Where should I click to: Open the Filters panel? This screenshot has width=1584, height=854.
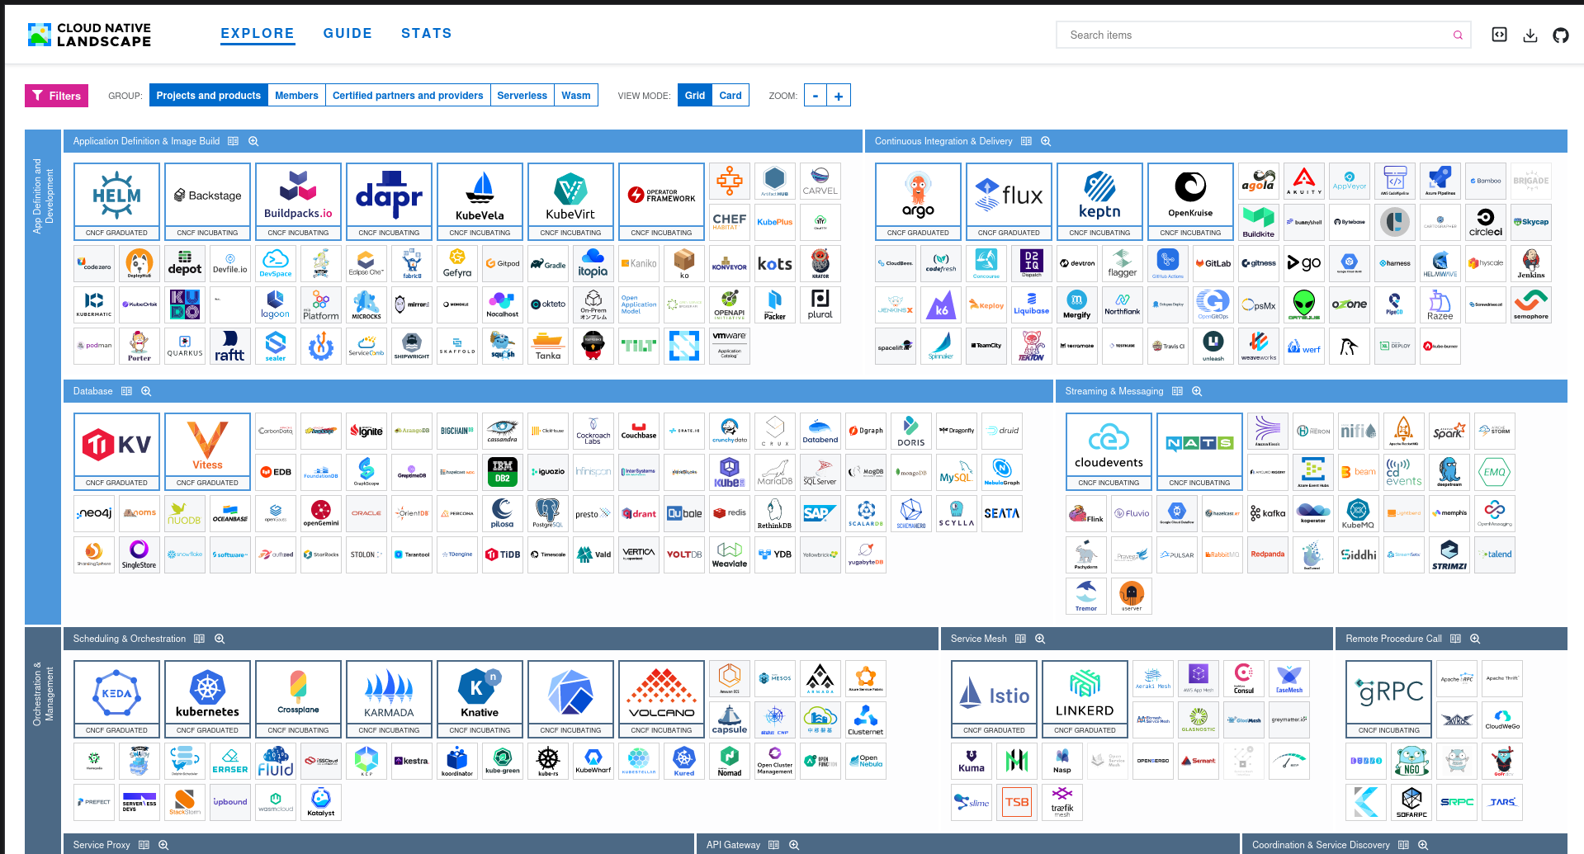(x=56, y=96)
